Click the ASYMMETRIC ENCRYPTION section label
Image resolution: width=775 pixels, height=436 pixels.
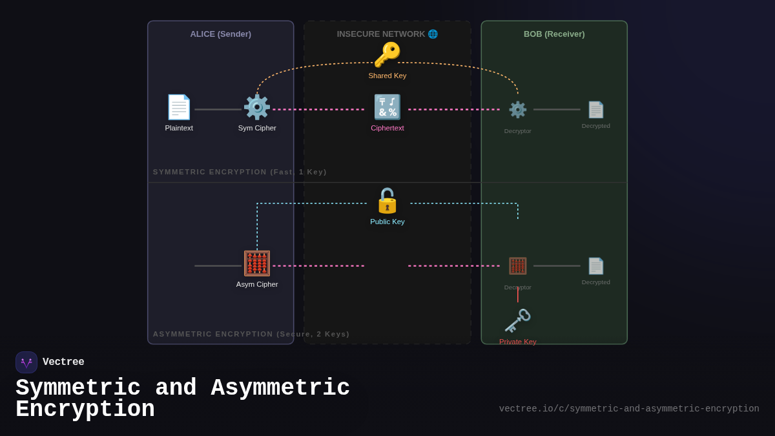click(x=251, y=334)
